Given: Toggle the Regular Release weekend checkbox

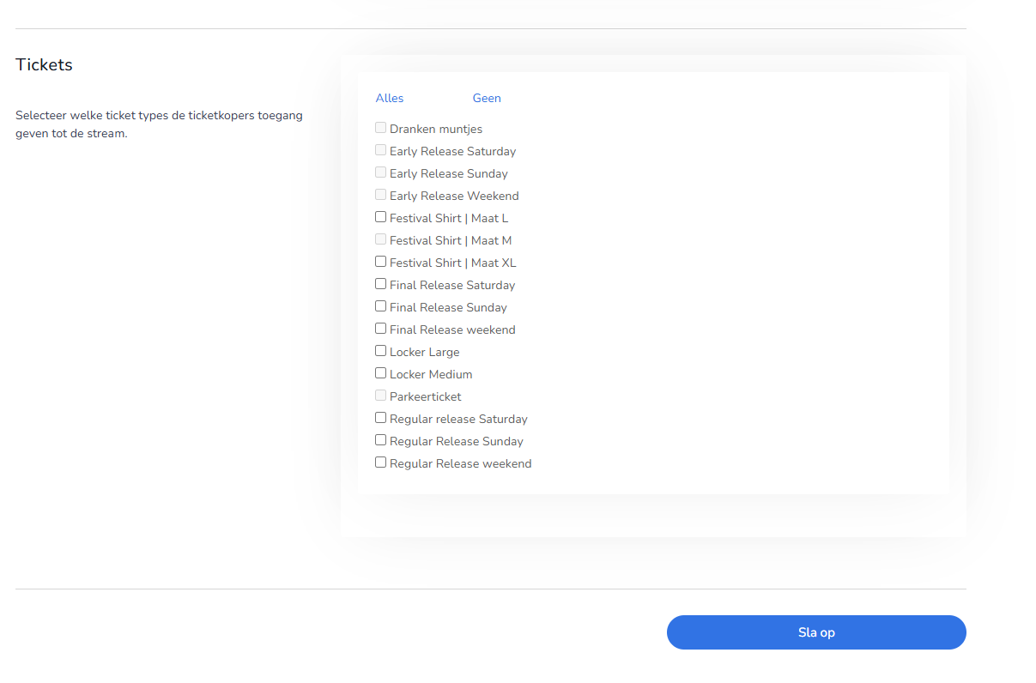Looking at the screenshot, I should click(381, 462).
